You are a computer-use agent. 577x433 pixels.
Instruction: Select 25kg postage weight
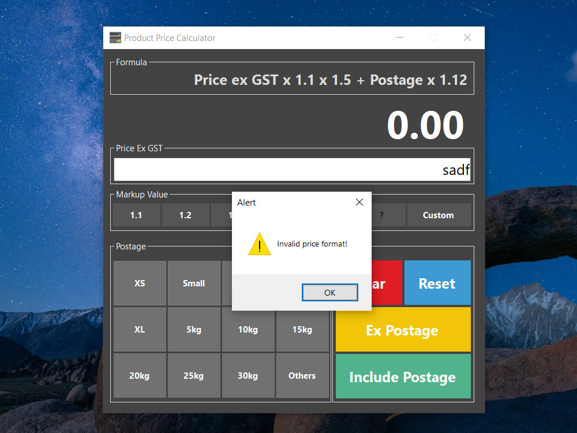tap(194, 376)
